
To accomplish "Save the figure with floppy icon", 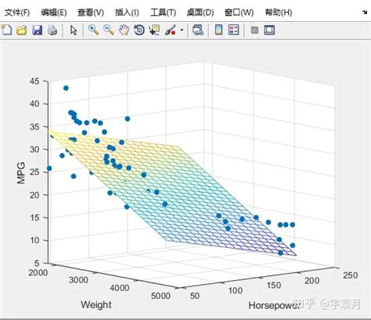I will point(38,30).
